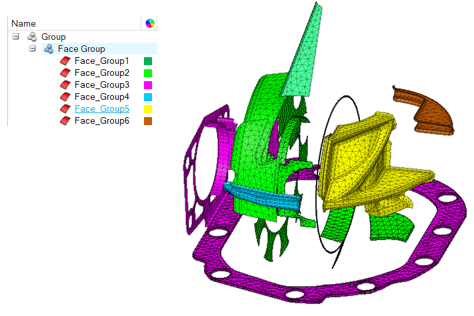The height and width of the screenshot is (316, 474).
Task: Pick the cyan color swatch of Face_Group4
Action: pyautogui.click(x=149, y=97)
